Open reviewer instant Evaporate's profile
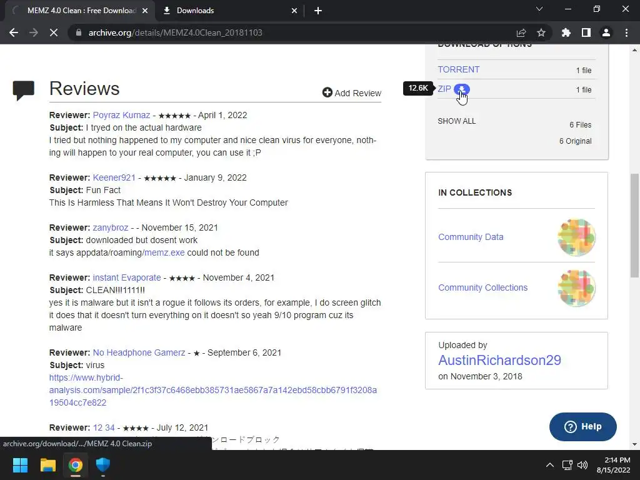Screen dimensions: 640x480 click(126, 277)
